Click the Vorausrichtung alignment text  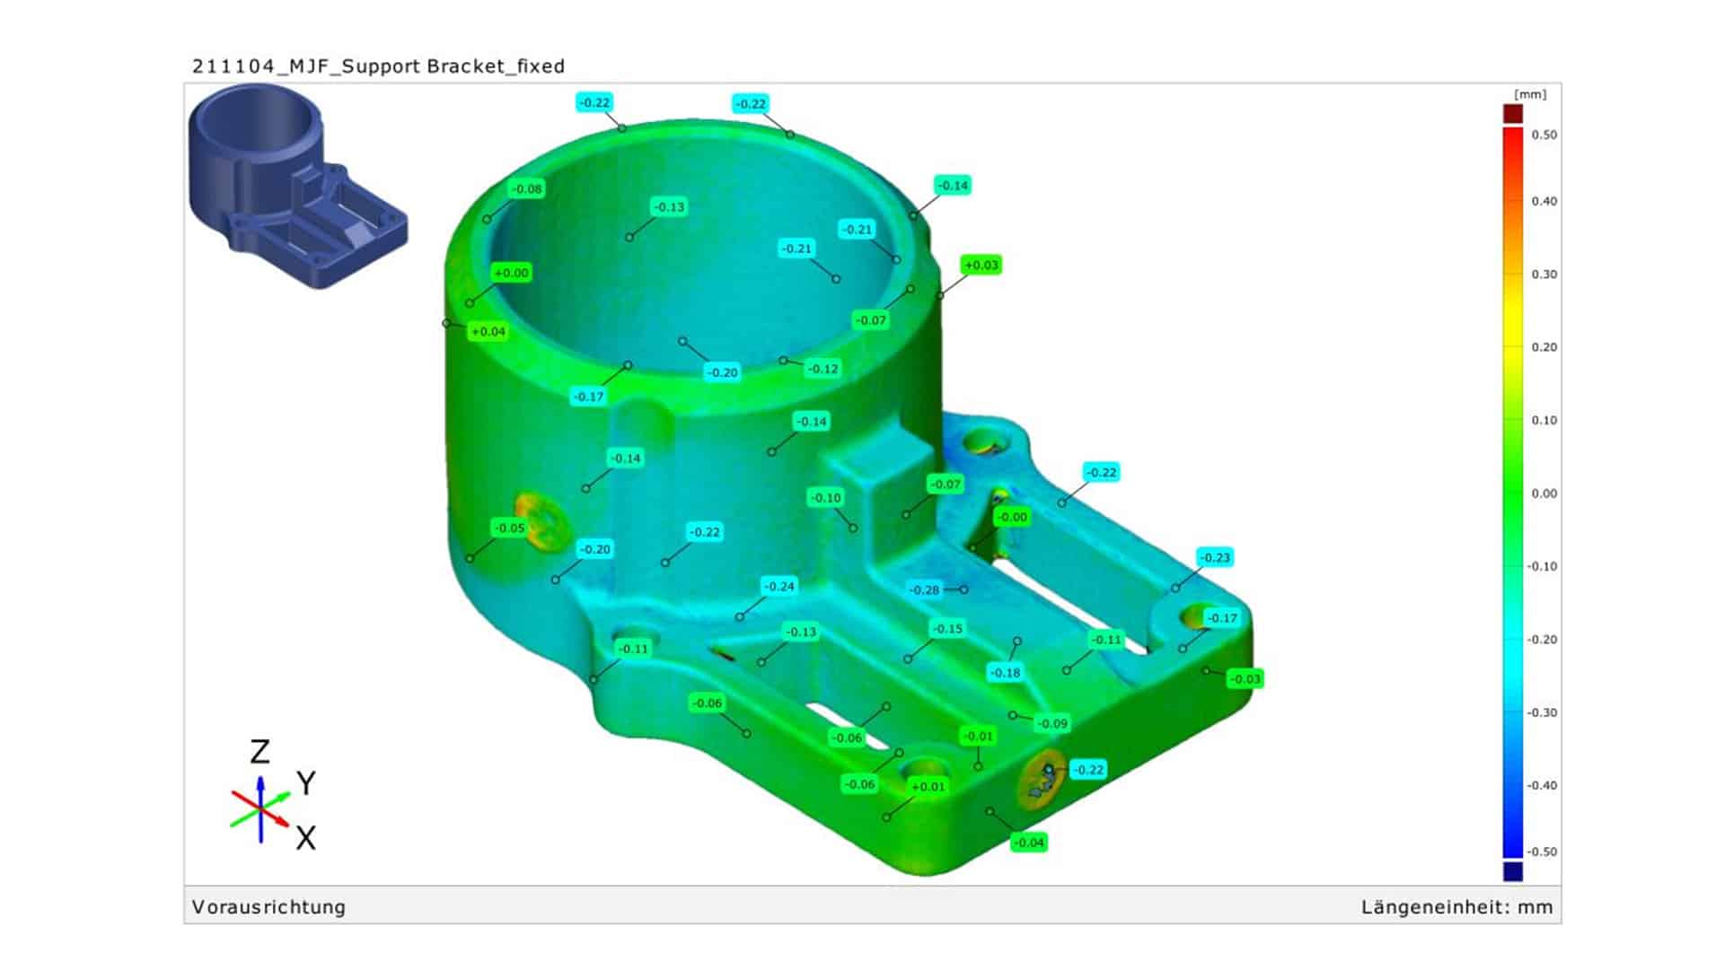268,906
